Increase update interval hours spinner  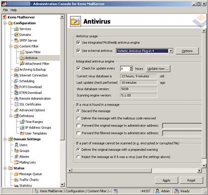coord(131,67)
